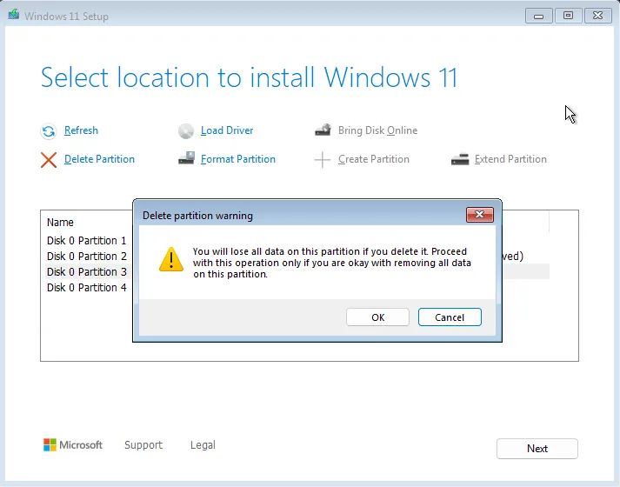The image size is (620, 487).
Task: Open the Support link
Action: [143, 445]
